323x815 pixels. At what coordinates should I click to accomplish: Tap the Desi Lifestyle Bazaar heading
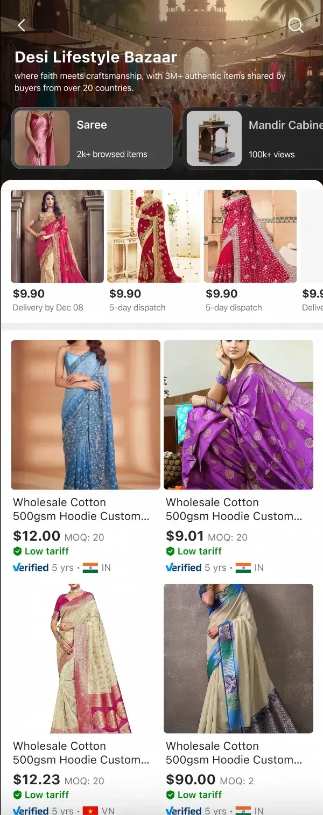(x=96, y=57)
